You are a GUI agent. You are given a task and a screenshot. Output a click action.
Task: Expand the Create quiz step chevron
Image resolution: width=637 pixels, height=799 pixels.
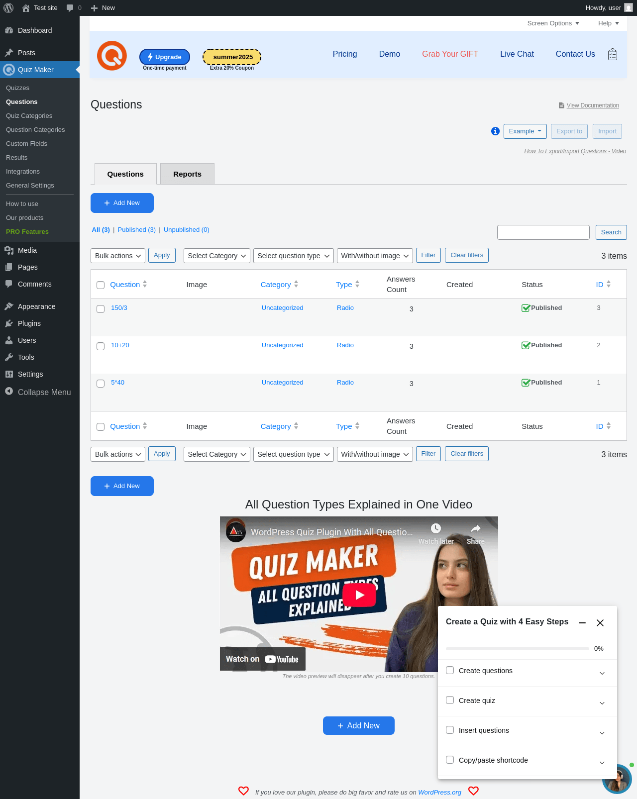click(x=602, y=703)
